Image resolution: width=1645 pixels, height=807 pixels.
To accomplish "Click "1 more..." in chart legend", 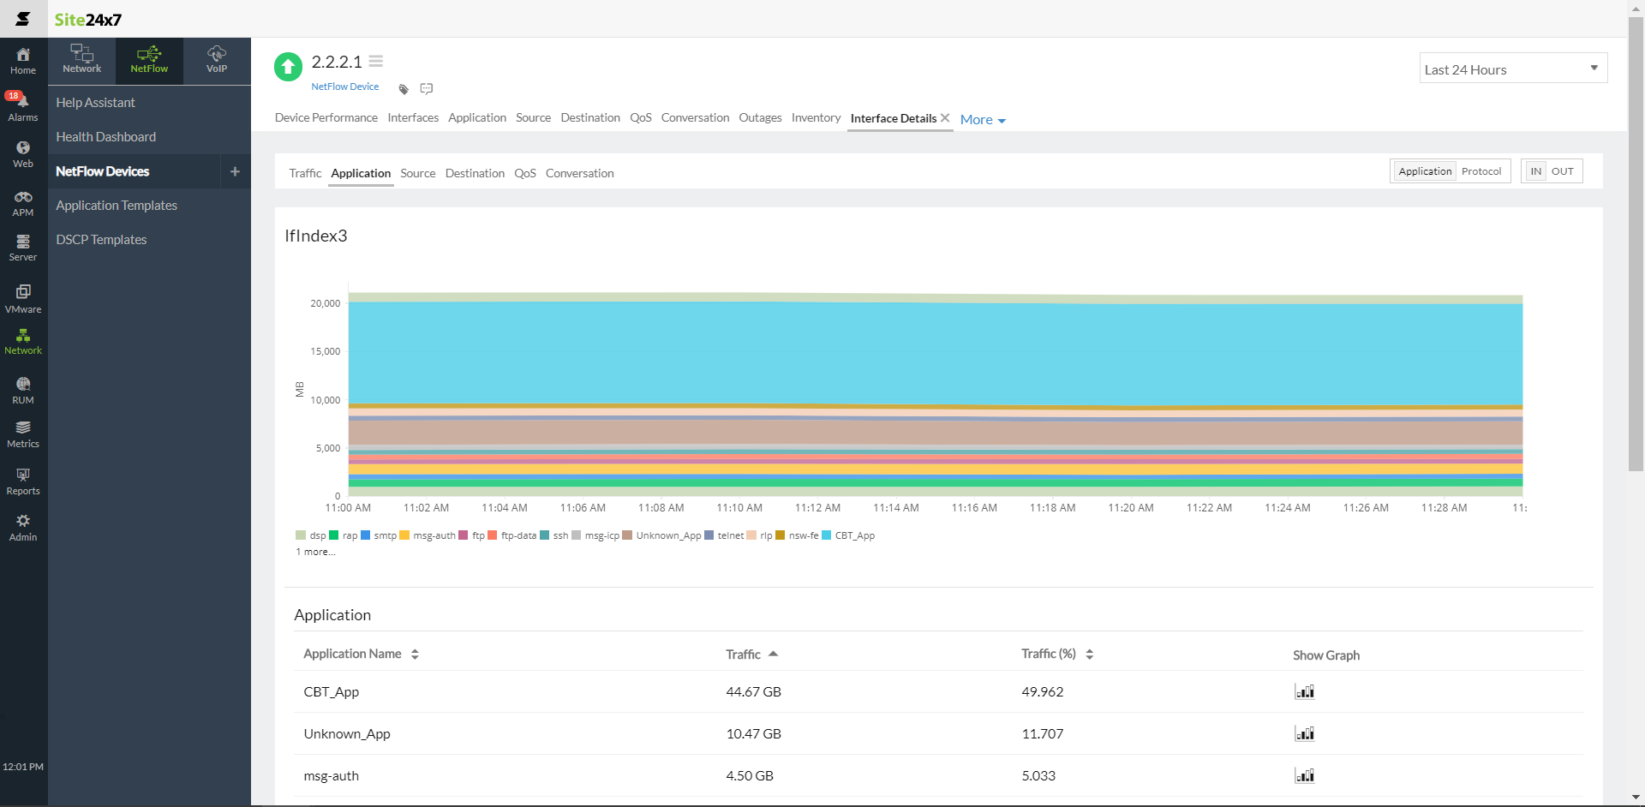I will tap(315, 552).
